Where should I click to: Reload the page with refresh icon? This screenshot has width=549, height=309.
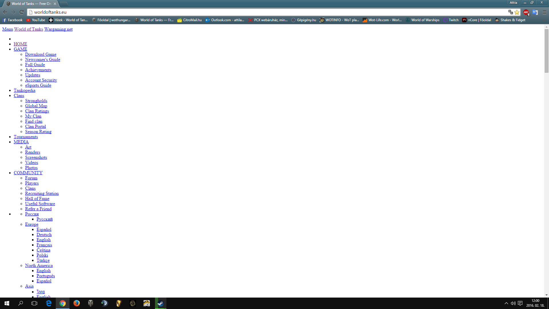(21, 12)
